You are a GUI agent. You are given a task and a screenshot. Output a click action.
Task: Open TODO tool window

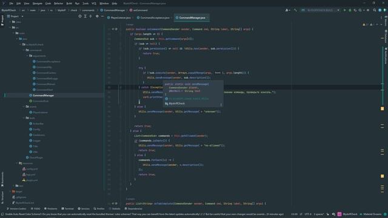coord(35,209)
